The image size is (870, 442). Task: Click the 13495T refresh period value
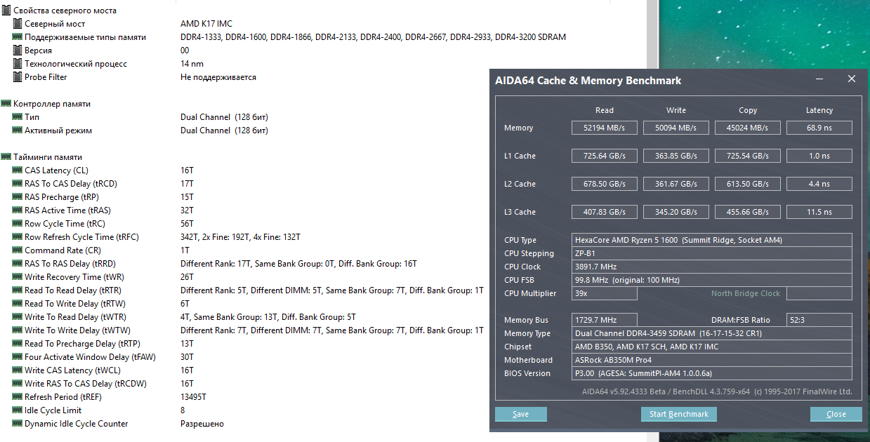pos(193,397)
